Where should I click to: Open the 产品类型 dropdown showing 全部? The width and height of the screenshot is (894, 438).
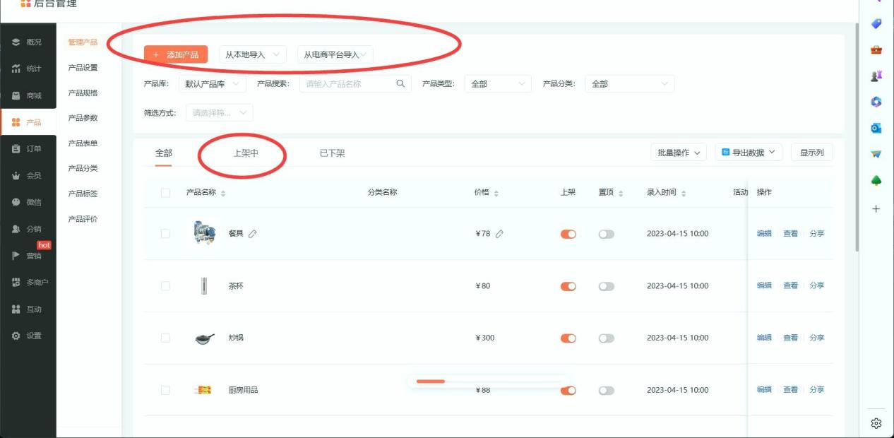click(x=498, y=84)
